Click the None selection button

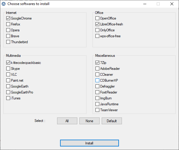pos(89,121)
